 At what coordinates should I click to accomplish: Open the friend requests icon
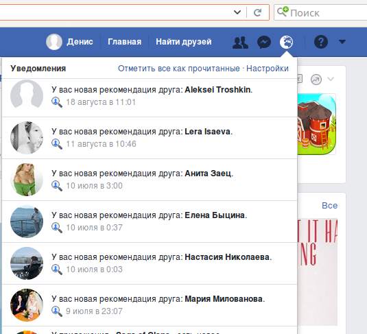click(240, 43)
